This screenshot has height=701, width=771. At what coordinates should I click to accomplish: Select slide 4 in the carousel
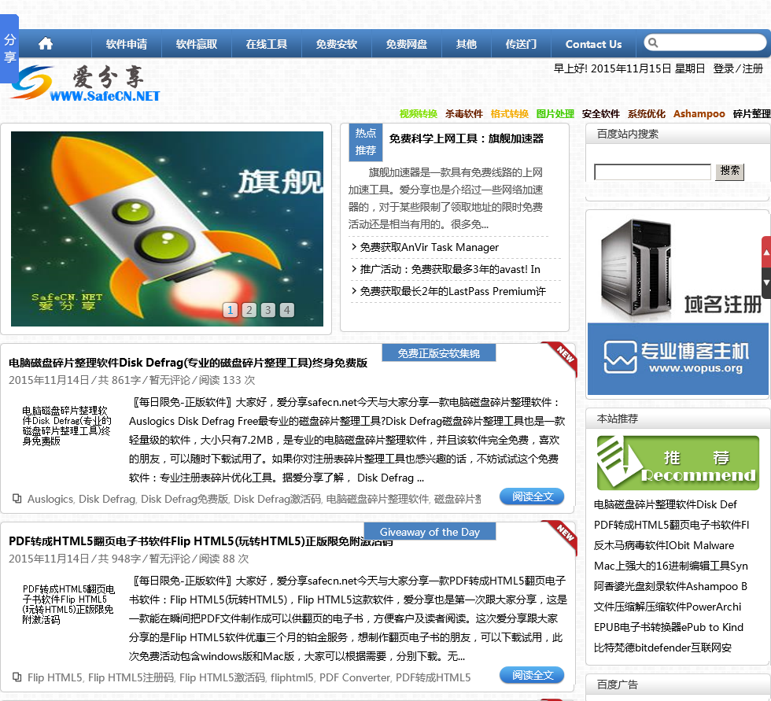click(x=287, y=310)
